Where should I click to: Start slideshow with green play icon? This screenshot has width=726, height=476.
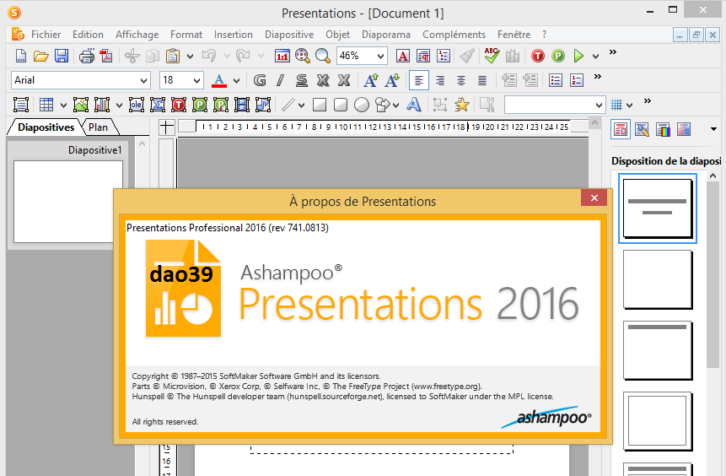[578, 56]
